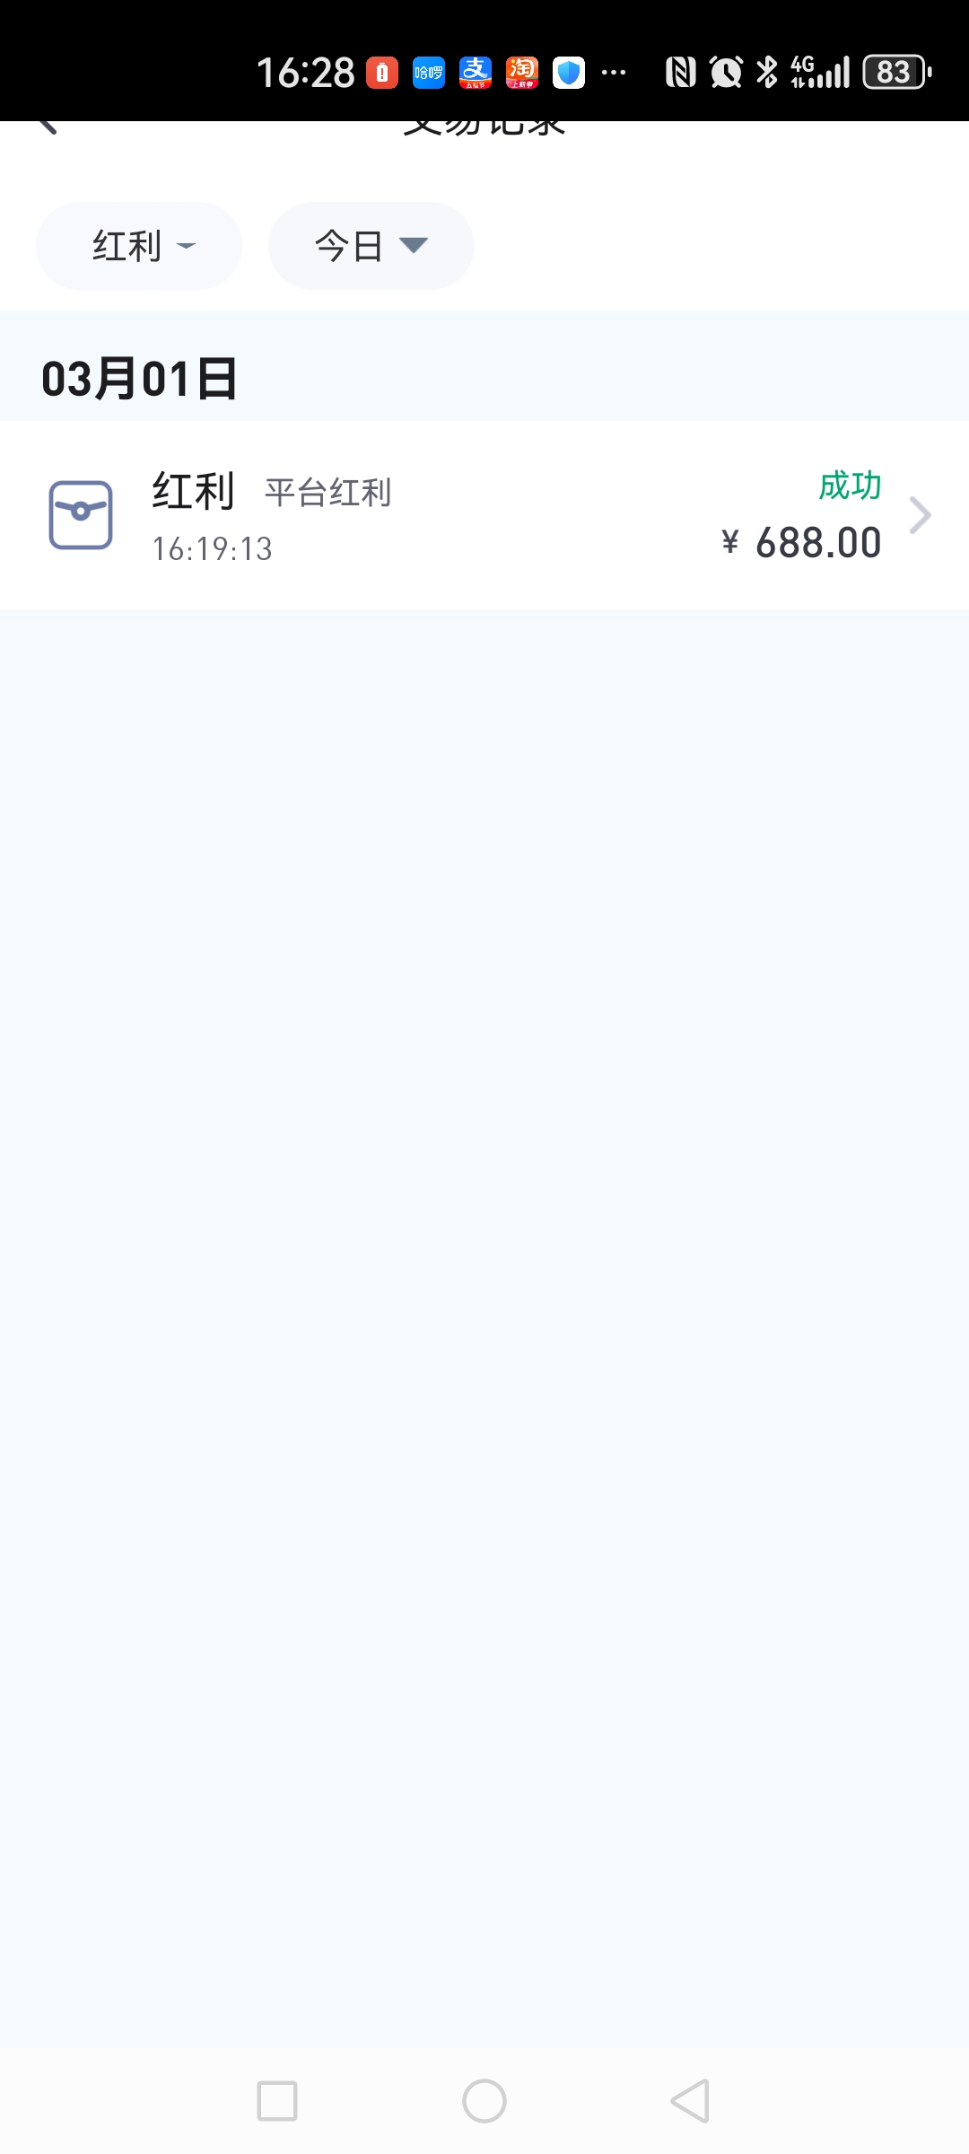This screenshot has height=2154, width=969.
Task: Tap the Android back triangle button
Action: coord(691,2101)
